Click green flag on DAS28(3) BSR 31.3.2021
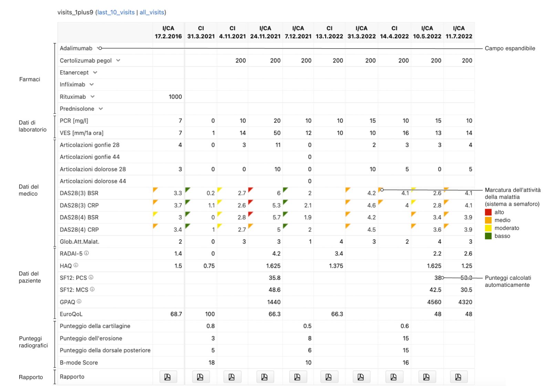Screen dimensions: 551x386 pos(187,189)
